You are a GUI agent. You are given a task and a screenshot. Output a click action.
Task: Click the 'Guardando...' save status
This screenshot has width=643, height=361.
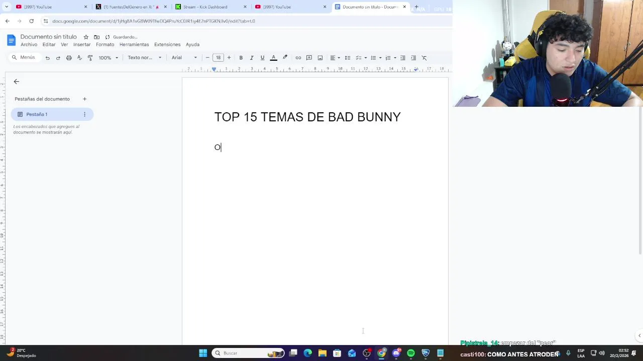[121, 37]
